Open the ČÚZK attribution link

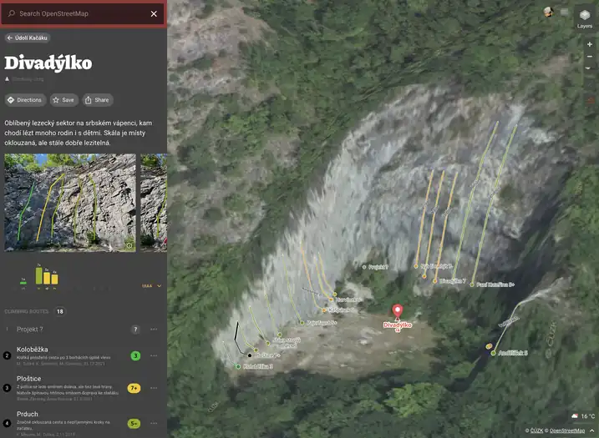pyautogui.click(x=536, y=430)
